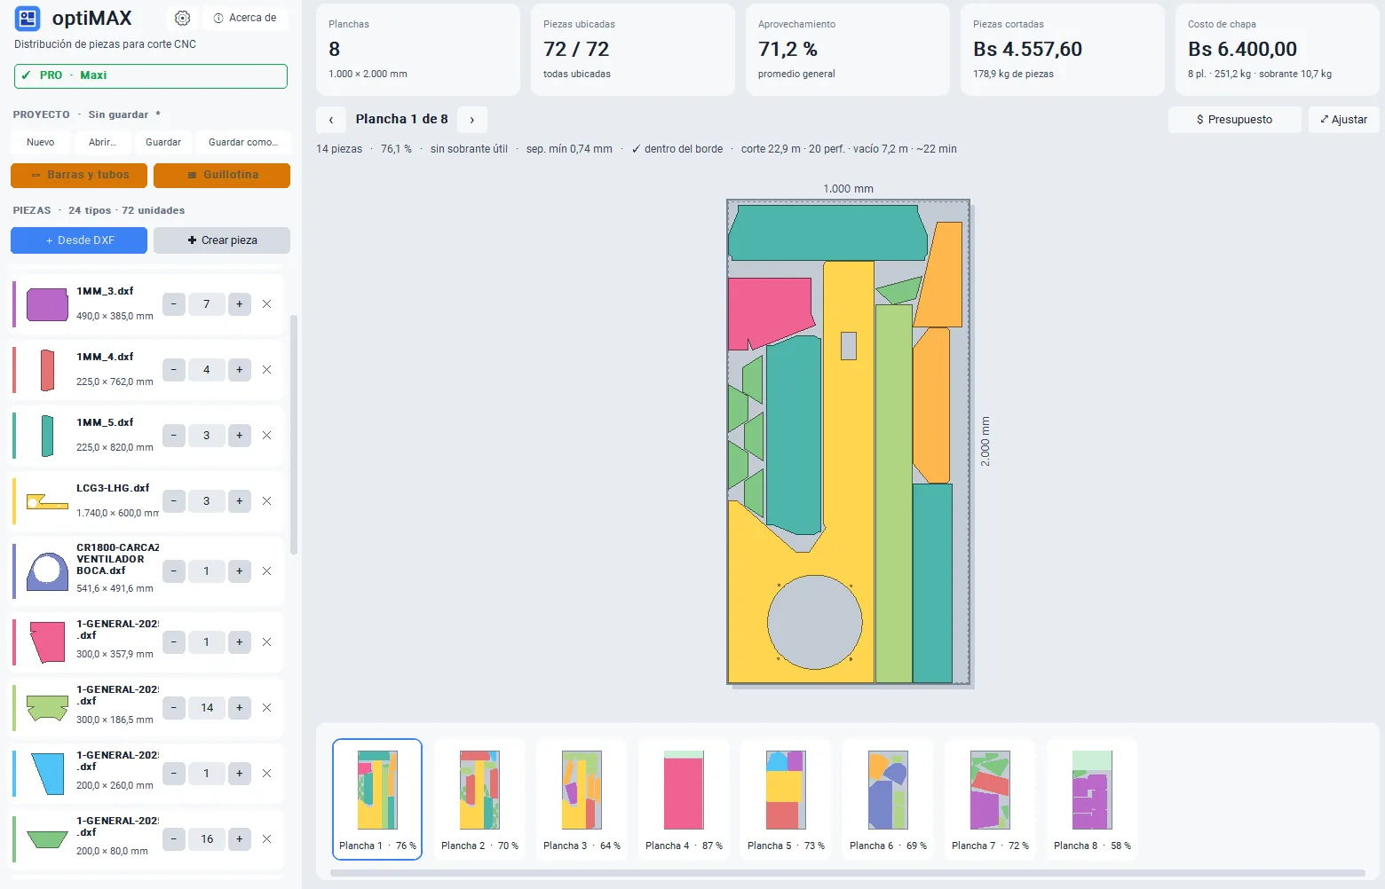Remove the 300,0 × 357,9 mm piece
Viewport: 1385px width, 889px height.
click(x=266, y=642)
